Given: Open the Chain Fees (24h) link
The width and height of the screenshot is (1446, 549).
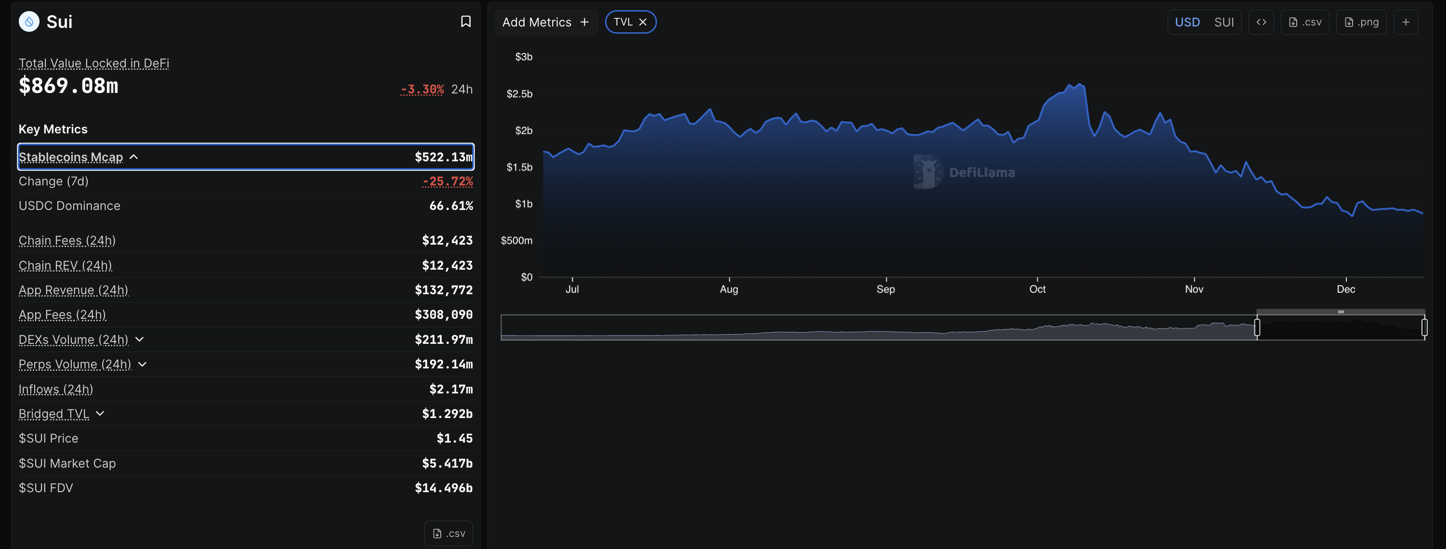Looking at the screenshot, I should tap(66, 240).
